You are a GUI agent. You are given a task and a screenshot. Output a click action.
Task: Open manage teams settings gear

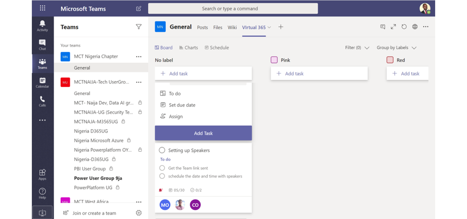click(138, 213)
